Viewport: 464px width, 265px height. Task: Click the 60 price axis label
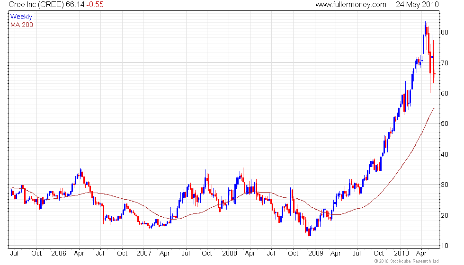coord(445,94)
